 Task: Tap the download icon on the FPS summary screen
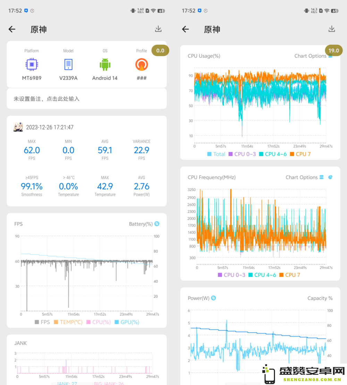pos(158,29)
